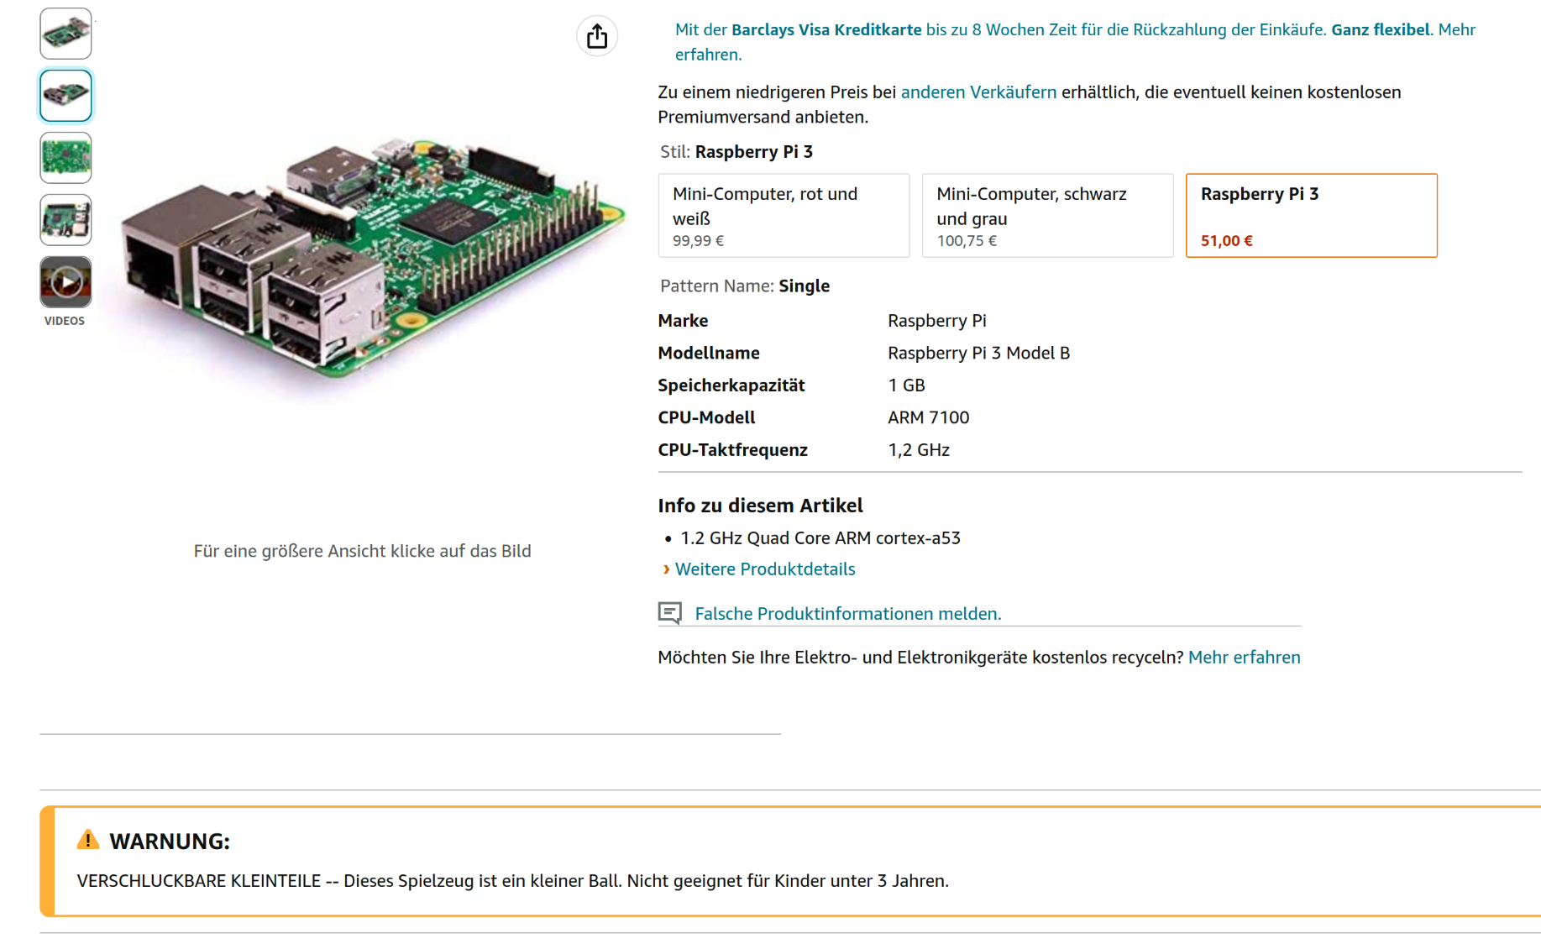1541x949 pixels.
Task: Click the 'Ganz flexibel' link text
Action: [x=1380, y=30]
